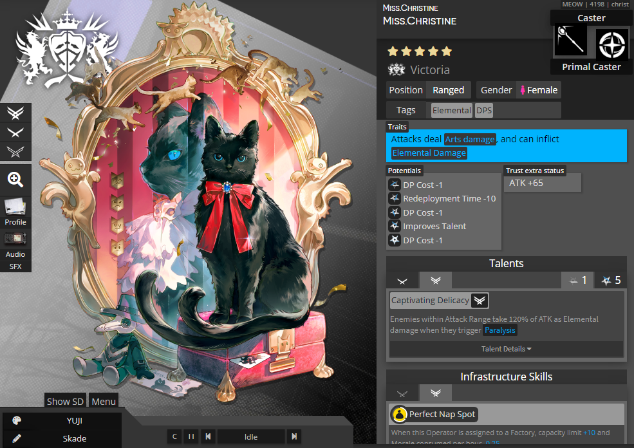Click the artist name YUJI

tap(75, 420)
